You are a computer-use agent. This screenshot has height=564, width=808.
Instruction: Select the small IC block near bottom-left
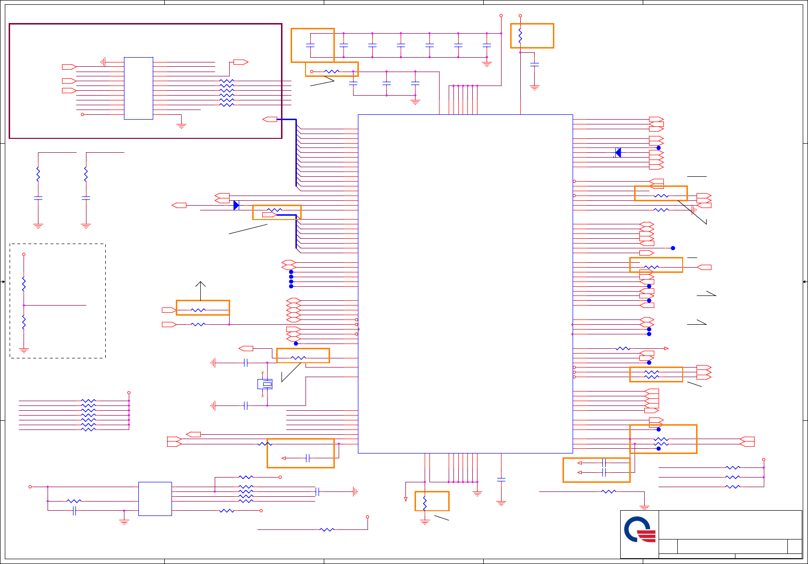point(155,499)
